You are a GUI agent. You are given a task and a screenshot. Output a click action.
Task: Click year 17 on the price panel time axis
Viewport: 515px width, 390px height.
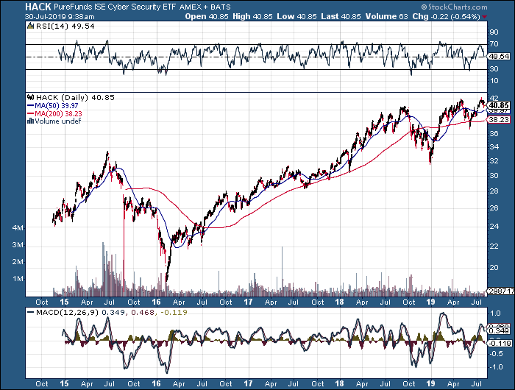(x=248, y=302)
